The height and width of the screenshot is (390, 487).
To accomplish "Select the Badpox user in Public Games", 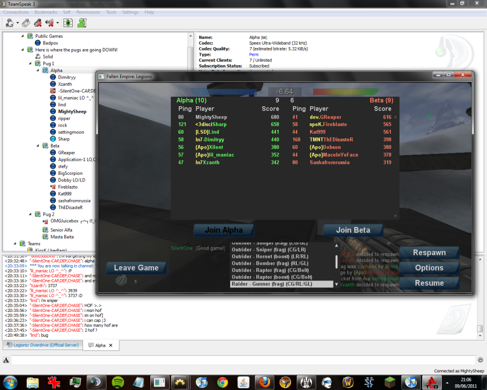I will tap(50, 43).
